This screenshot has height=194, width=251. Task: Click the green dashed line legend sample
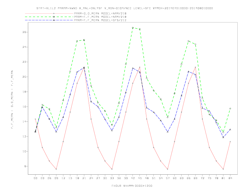49,17
